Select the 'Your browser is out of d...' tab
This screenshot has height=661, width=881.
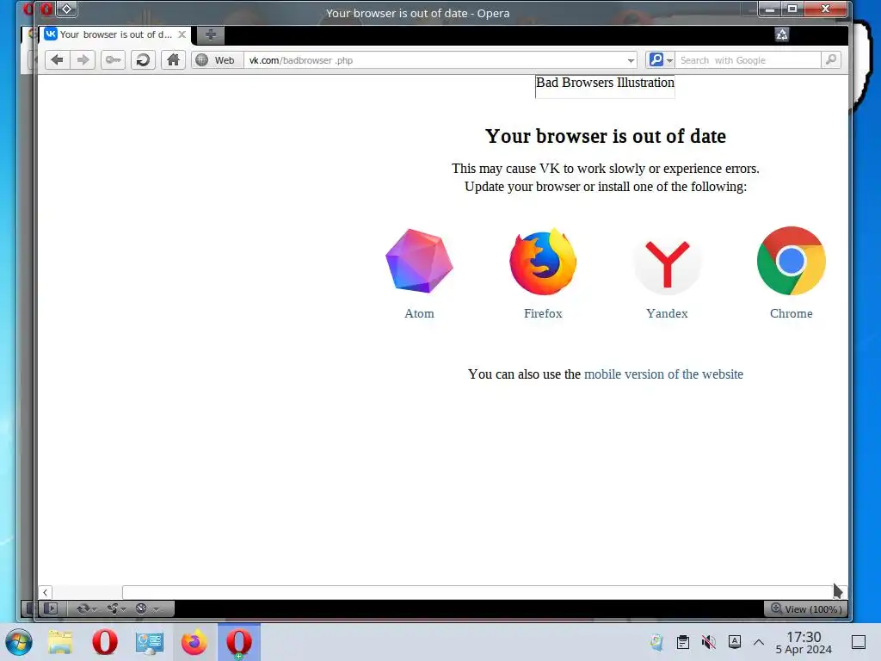point(116,34)
